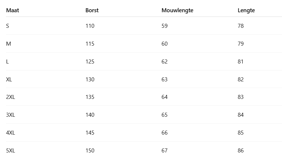Select the 3XL size label
The height and width of the screenshot is (166, 282).
(11, 115)
